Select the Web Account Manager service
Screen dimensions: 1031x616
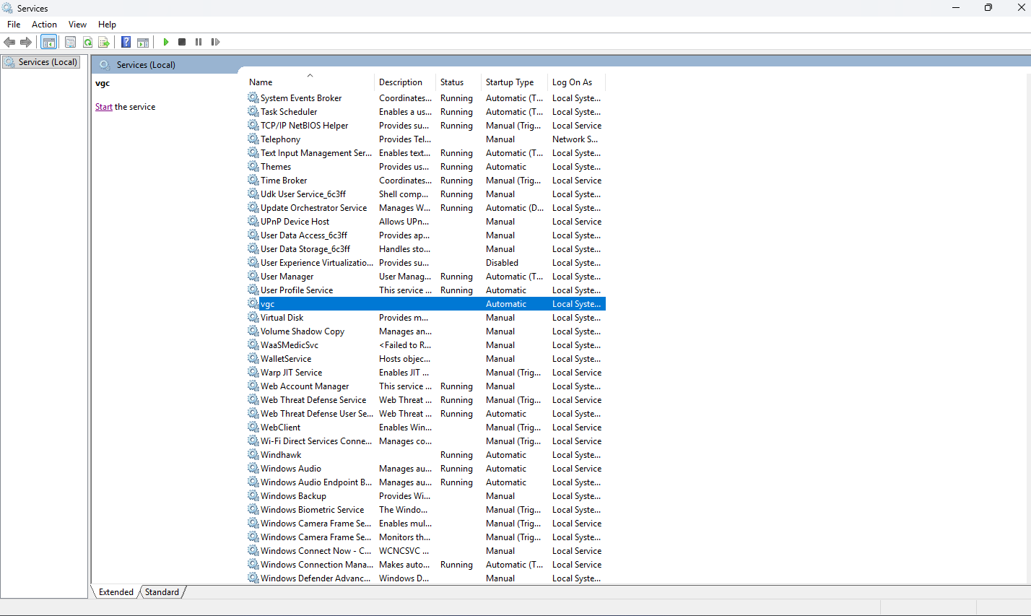(426, 386)
